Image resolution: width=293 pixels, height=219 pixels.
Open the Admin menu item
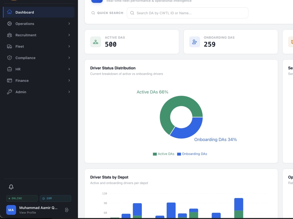(x=39, y=92)
